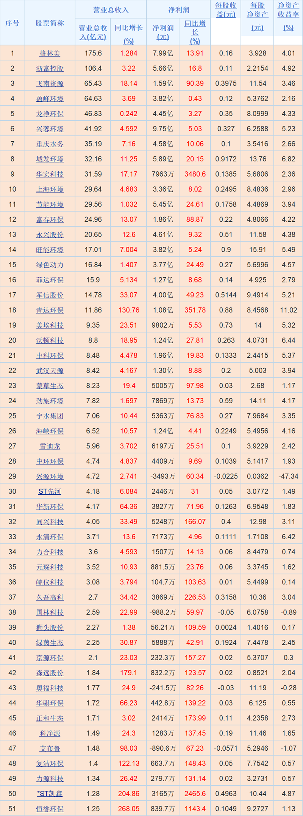
Task: Sort by 每股收益(元) column header
Action: (x=226, y=10)
